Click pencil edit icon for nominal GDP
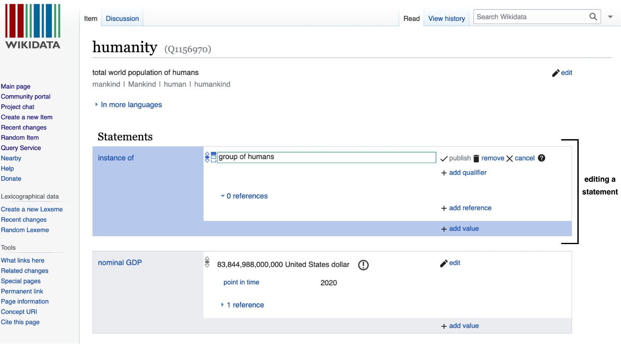This screenshot has width=621, height=344. (x=444, y=263)
